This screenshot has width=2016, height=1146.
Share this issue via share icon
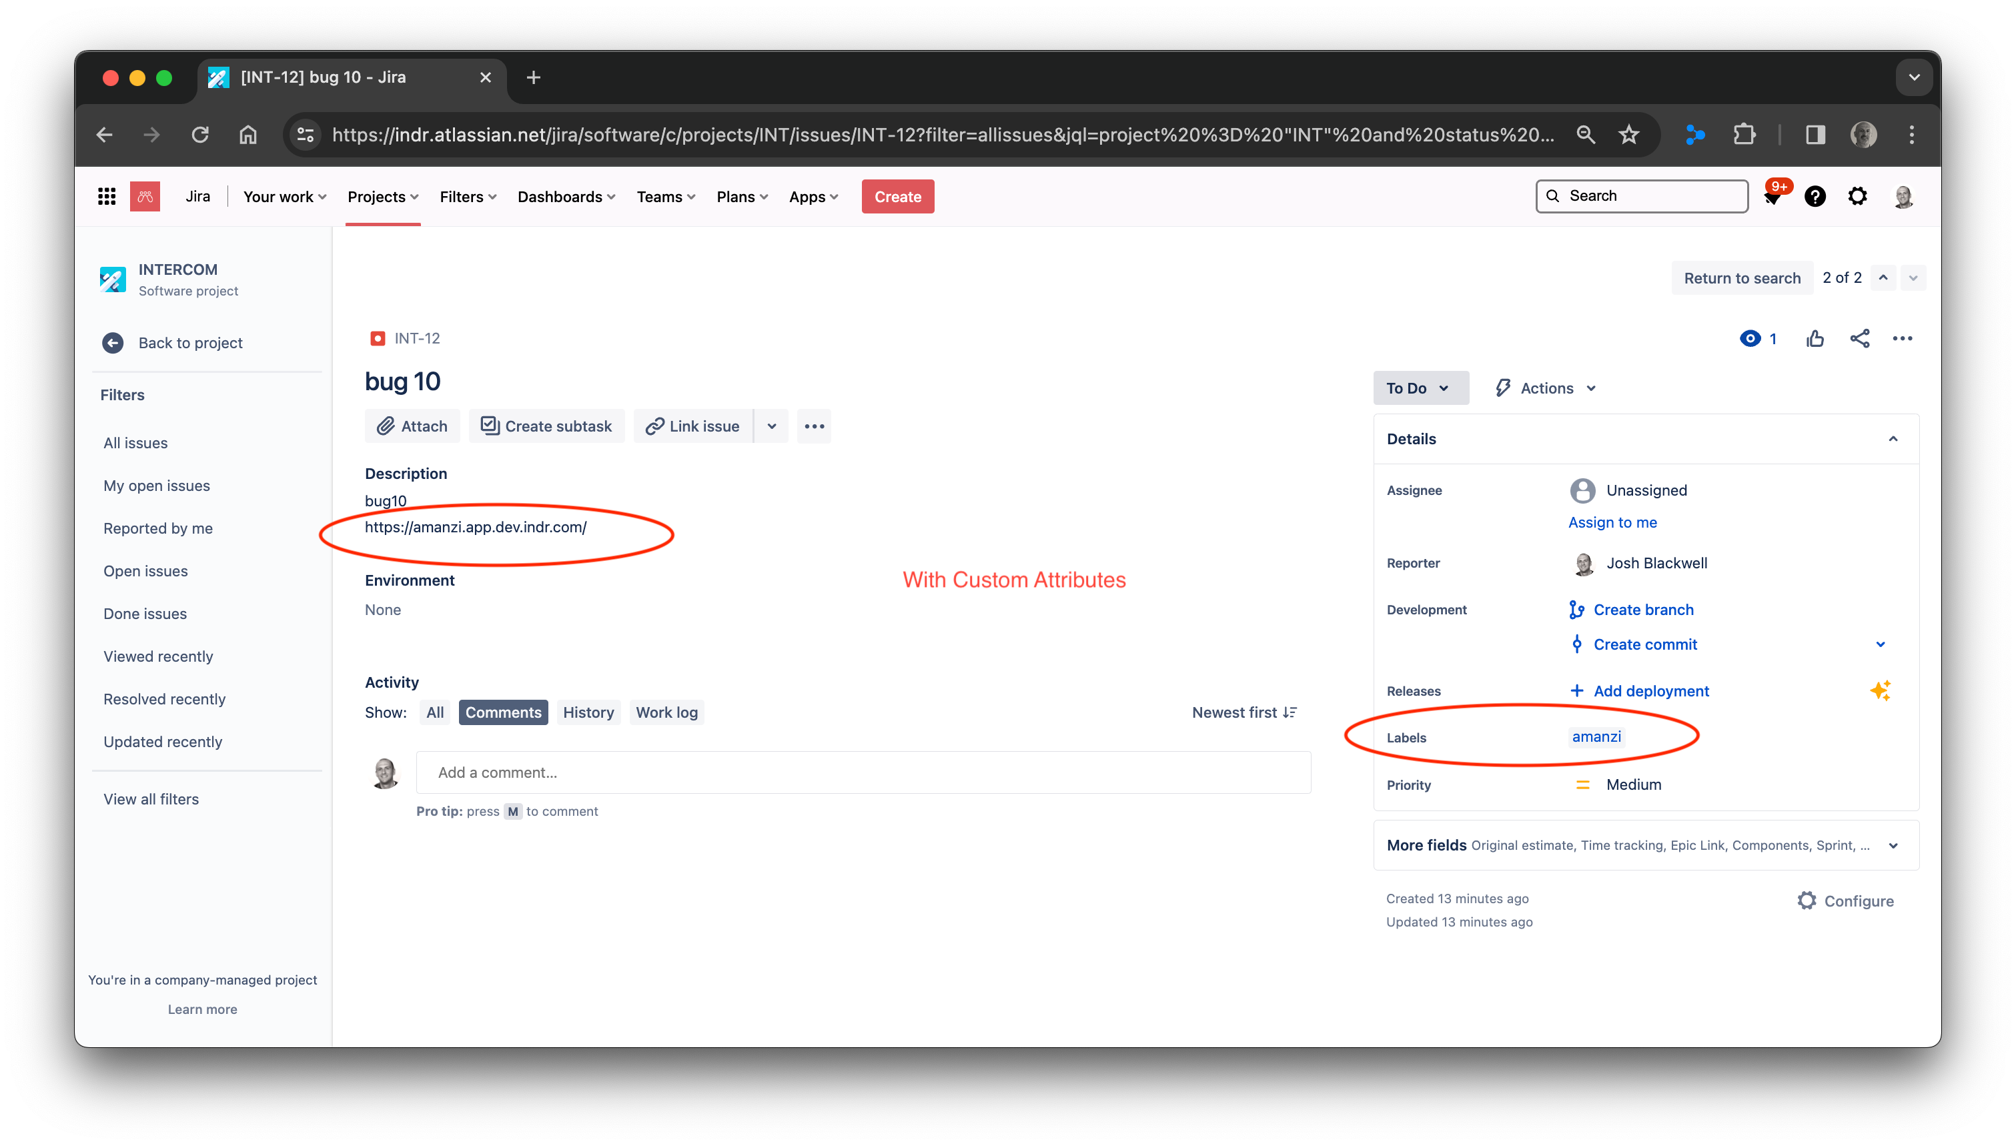[1859, 338]
